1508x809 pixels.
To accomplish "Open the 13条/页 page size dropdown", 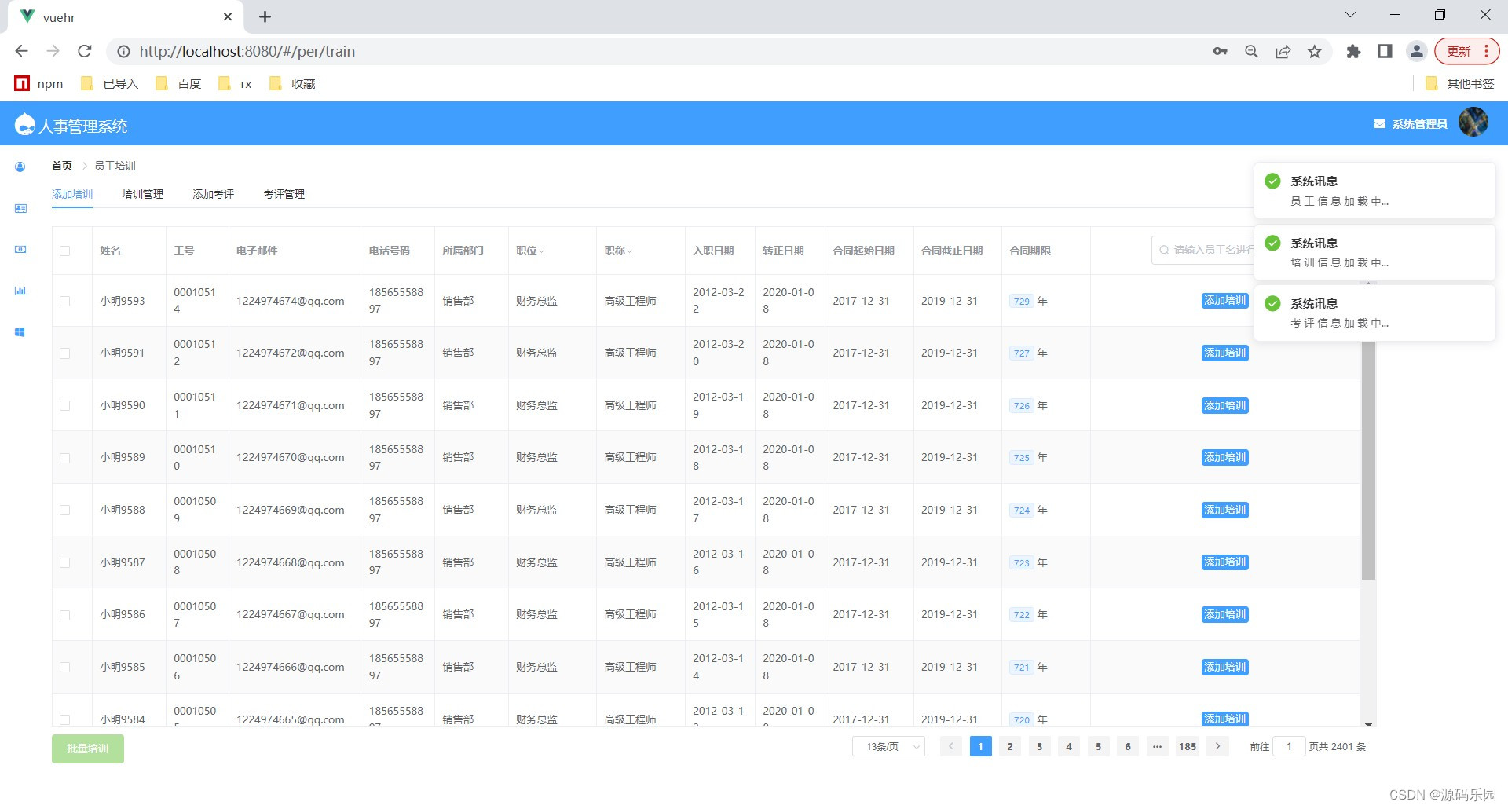I will pos(888,746).
